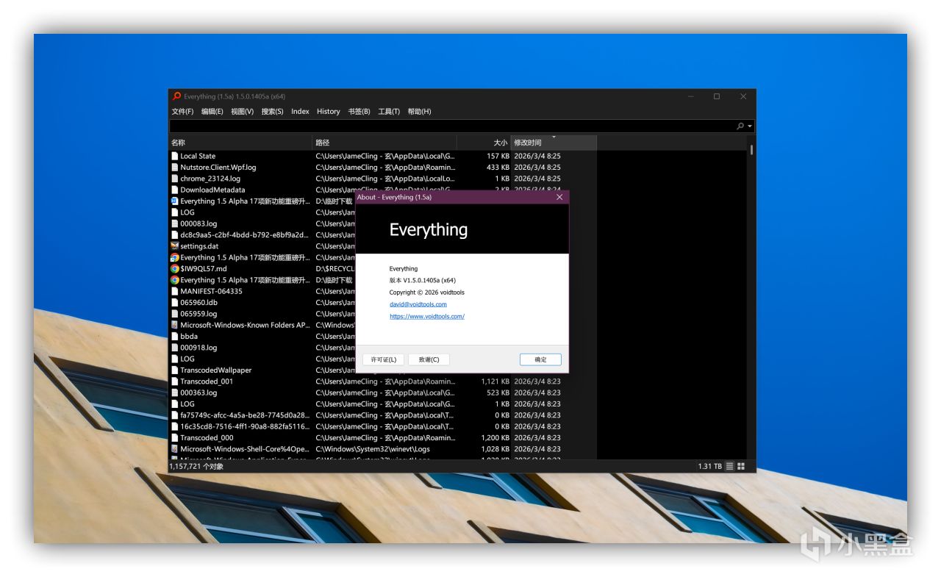
Task: Close the About - Everything dialog
Action: point(559,197)
